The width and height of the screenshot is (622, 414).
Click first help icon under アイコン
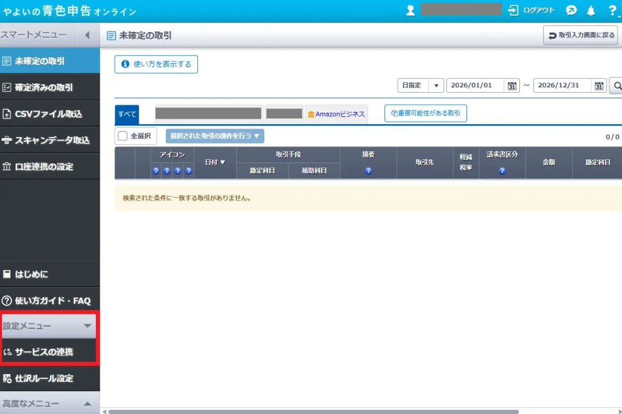pos(156,170)
